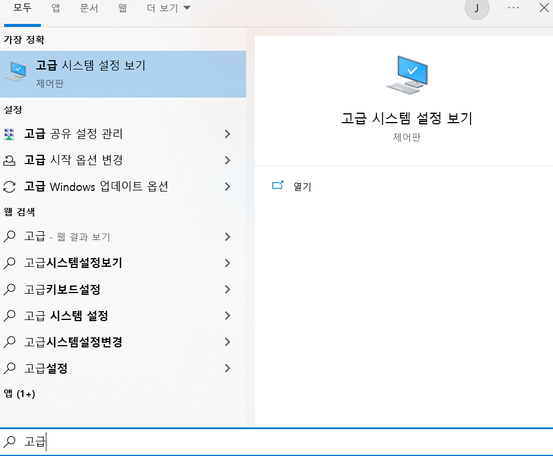553x456 pixels.
Task: Click the recovery icon beside 고급 시작 옵션 변경
Action: coord(9,161)
